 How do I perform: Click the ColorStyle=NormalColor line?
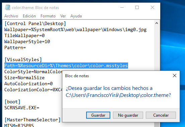[33, 72]
